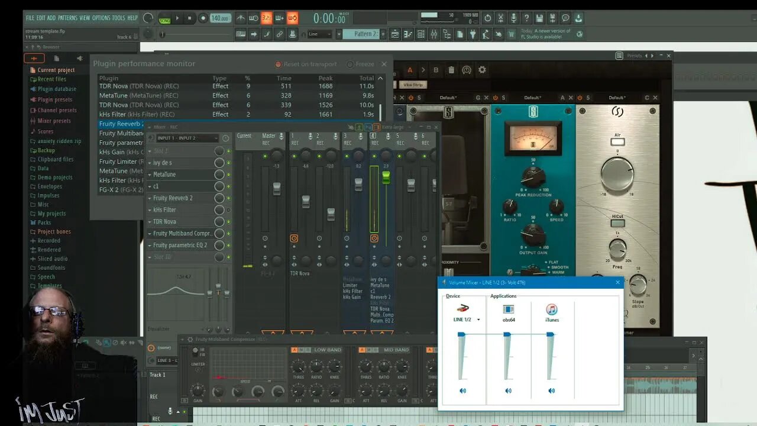Expand the kHs Filter slot menu arrow in mixer
The height and width of the screenshot is (426, 757).
(x=150, y=210)
